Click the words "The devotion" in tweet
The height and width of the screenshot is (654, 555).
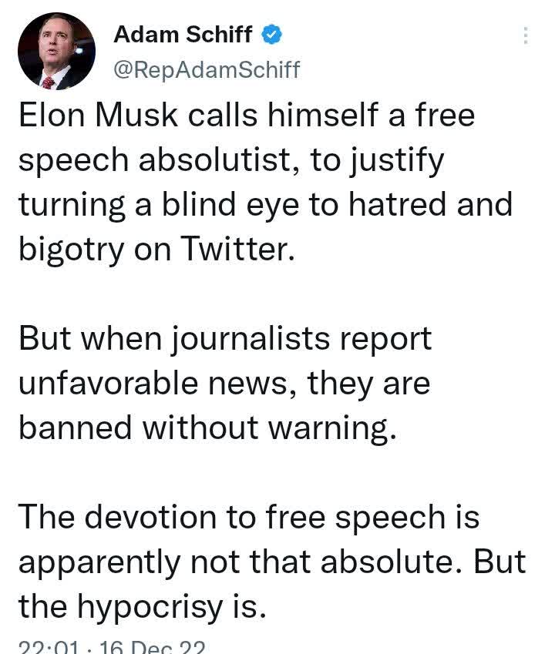(117, 517)
